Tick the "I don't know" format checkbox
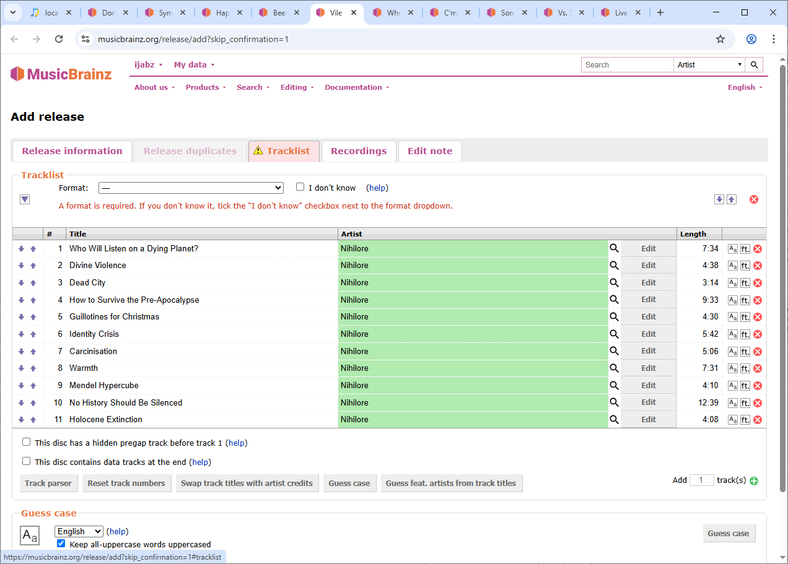Viewport: 788px width, 564px height. tap(300, 187)
